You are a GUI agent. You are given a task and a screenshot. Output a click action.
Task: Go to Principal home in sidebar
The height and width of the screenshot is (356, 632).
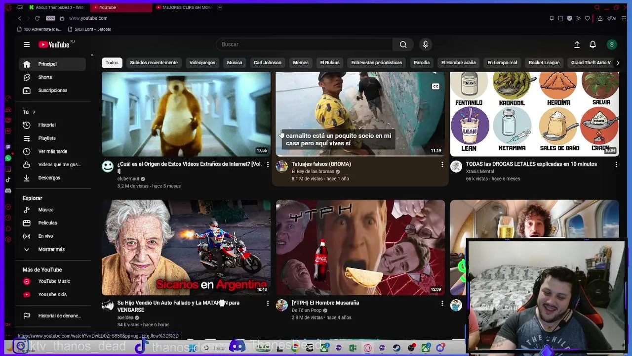pos(52,64)
